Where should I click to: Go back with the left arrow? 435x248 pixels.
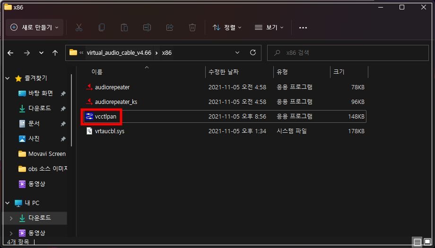click(x=10, y=52)
